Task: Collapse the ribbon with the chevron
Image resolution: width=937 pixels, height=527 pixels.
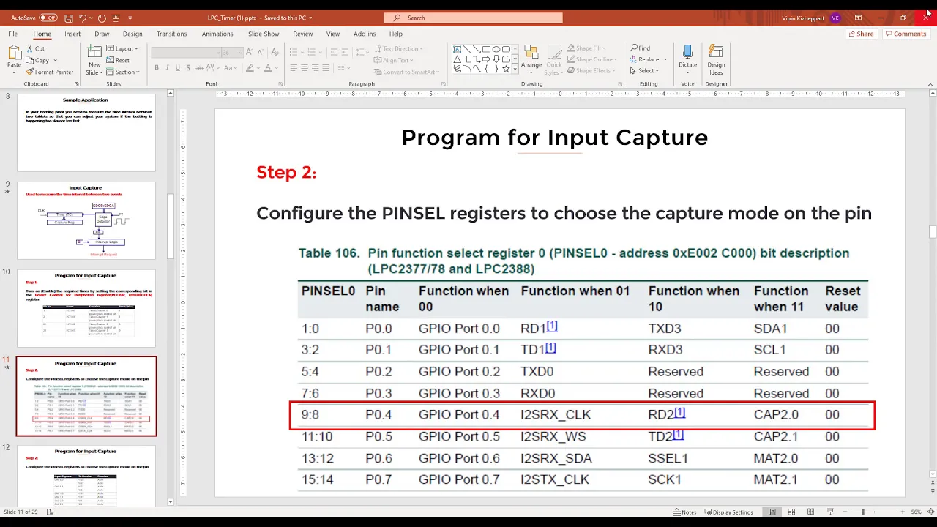Action: click(931, 83)
